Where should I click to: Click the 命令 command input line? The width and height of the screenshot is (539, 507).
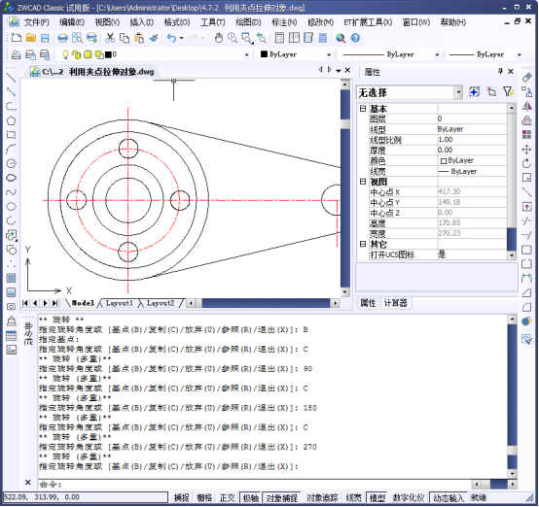pos(254,485)
